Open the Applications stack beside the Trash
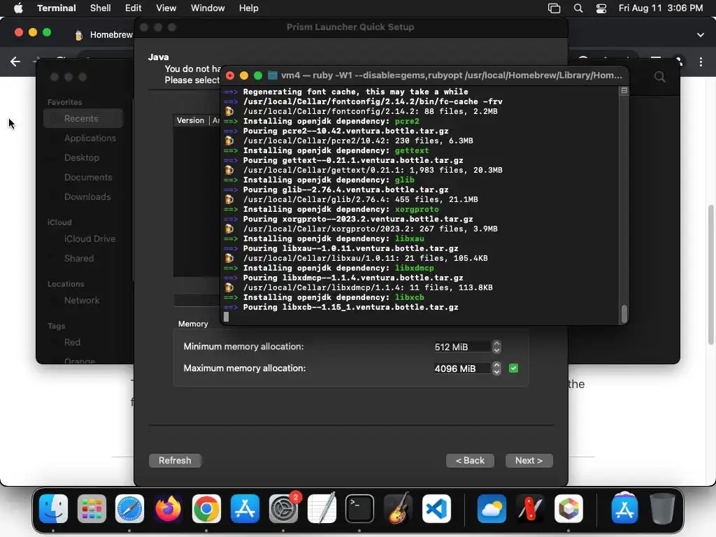716x537 pixels. (x=624, y=508)
